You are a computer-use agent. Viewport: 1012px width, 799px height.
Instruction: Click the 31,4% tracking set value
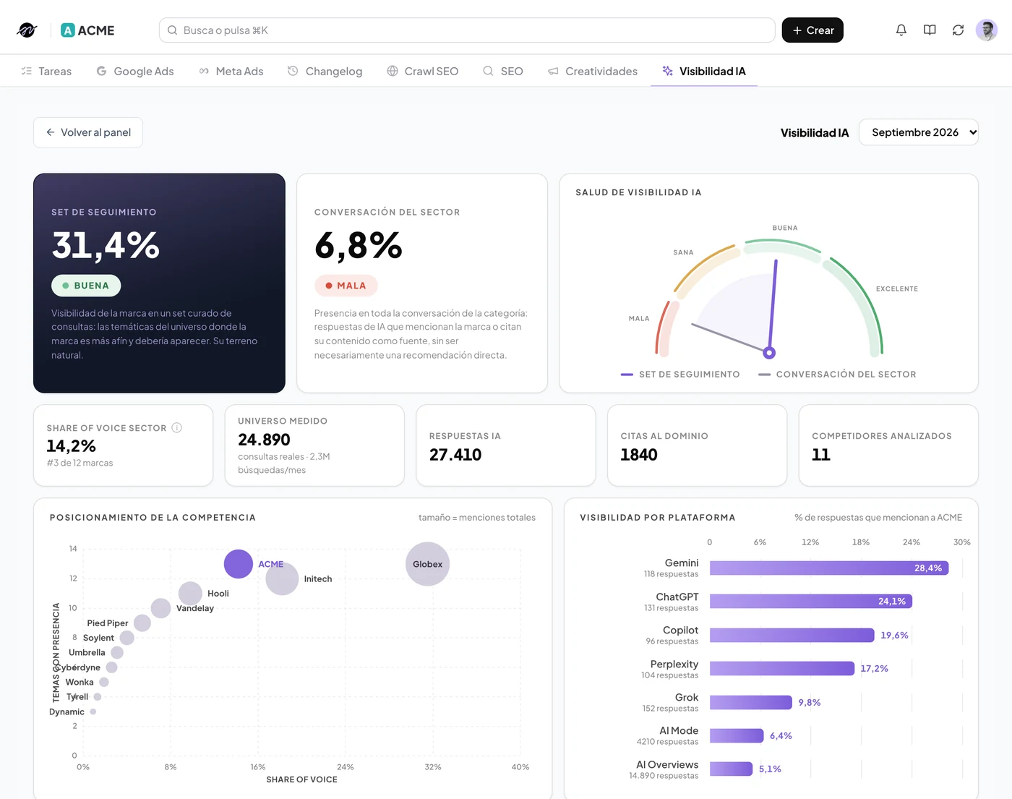pyautogui.click(x=106, y=245)
